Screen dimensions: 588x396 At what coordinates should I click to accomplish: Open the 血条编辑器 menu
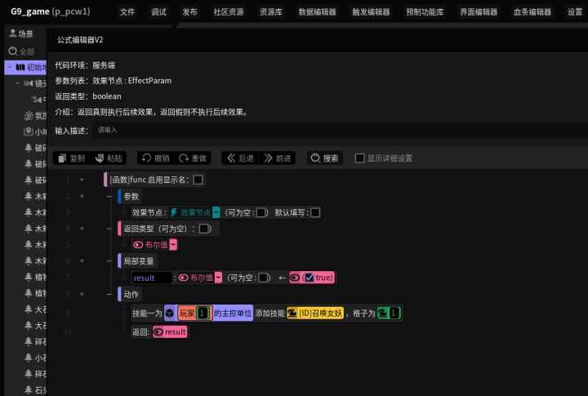pos(532,12)
